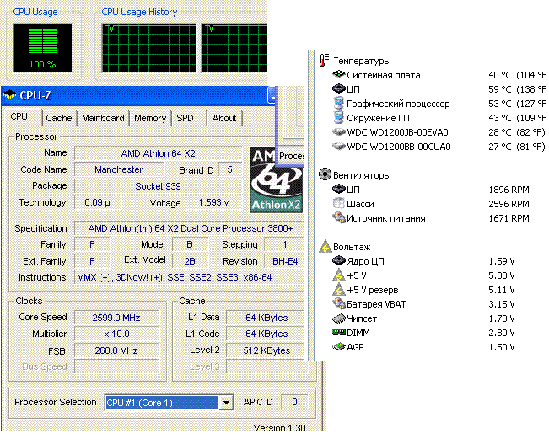549x444 pixels.
Task: Click the AGP 1.50 V value
Action: [x=502, y=347]
